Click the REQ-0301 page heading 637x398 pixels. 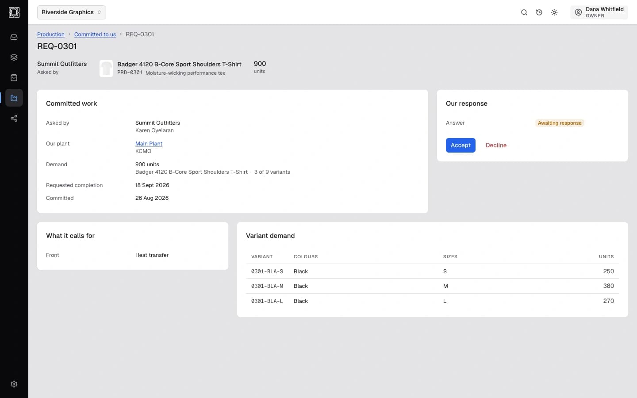pos(57,46)
